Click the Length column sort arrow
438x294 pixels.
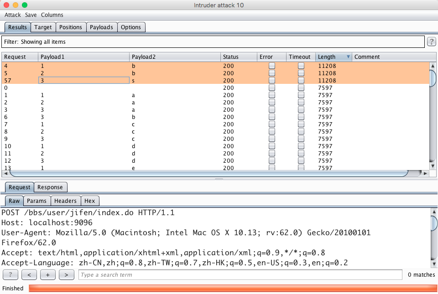tap(348, 57)
